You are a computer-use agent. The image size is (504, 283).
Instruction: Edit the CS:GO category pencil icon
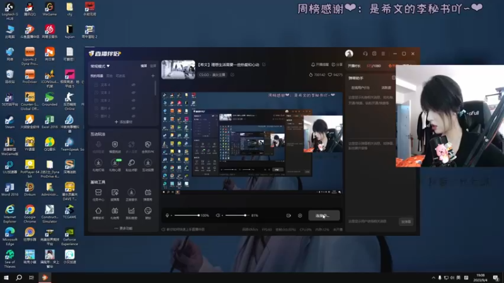pos(232,75)
